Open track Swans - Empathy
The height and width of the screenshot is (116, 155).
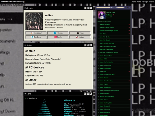tap(104, 78)
